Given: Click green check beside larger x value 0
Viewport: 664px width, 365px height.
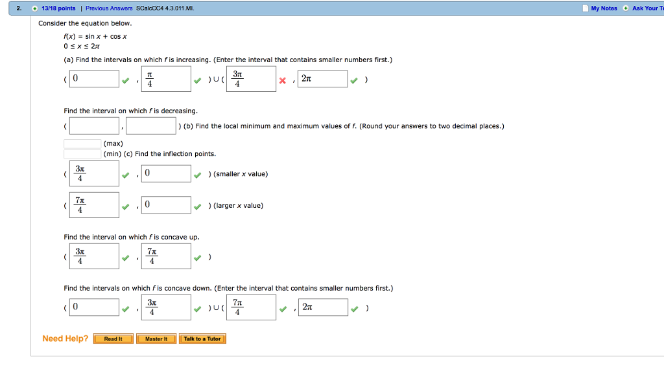Looking at the screenshot, I should (x=197, y=206).
